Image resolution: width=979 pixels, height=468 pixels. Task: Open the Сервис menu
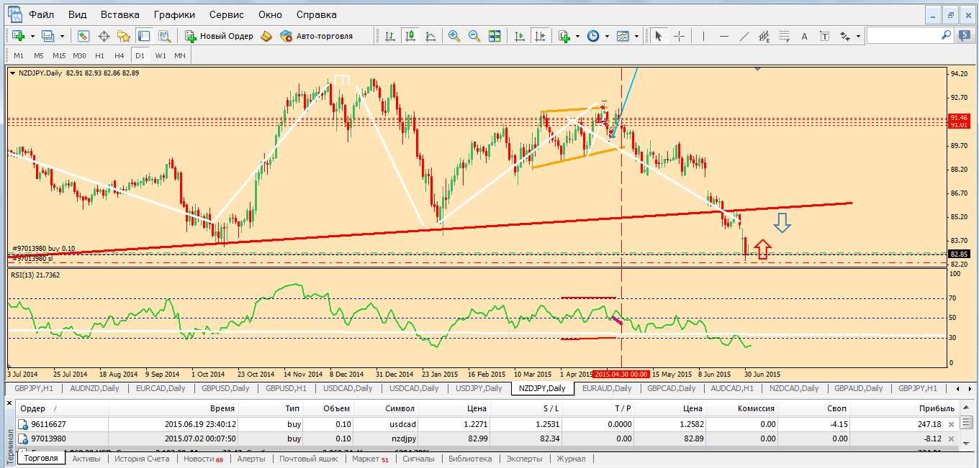(226, 14)
